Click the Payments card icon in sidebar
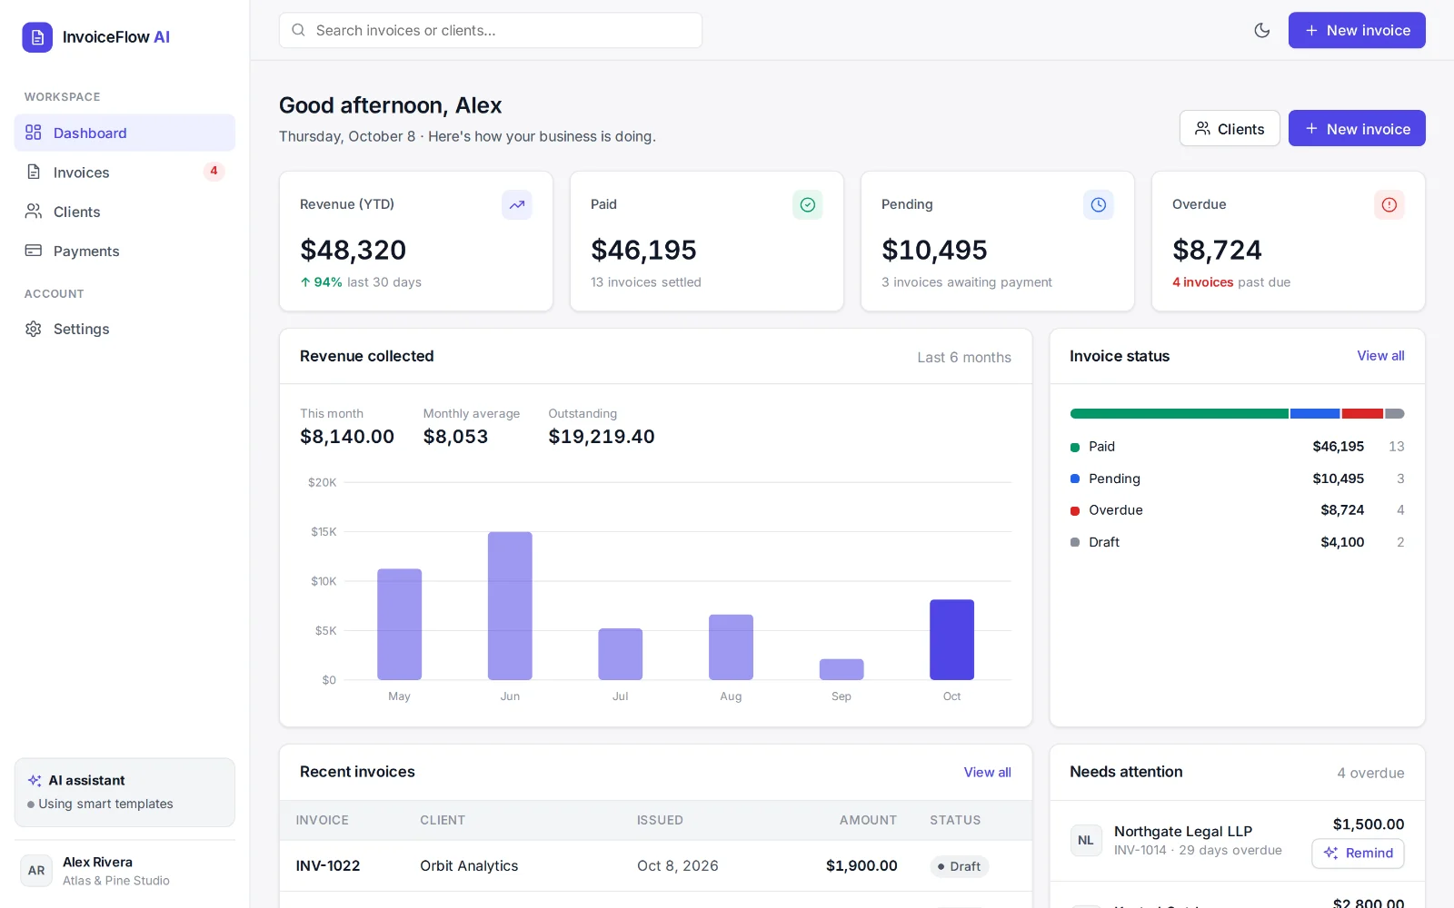Image resolution: width=1454 pixels, height=908 pixels. point(34,251)
